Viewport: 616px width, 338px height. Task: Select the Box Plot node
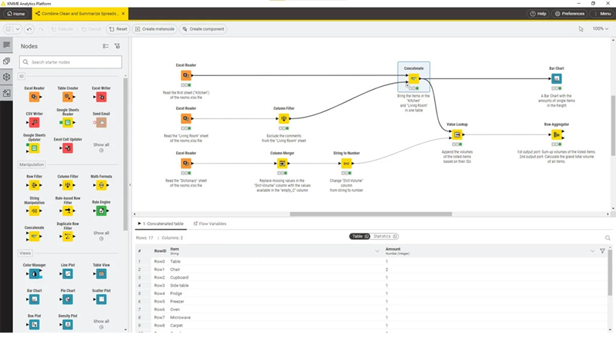tap(35, 324)
